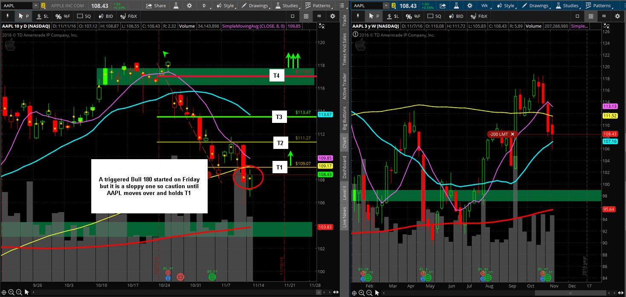
Task: Select the pin drawing tool on right chart
Action: point(357,16)
